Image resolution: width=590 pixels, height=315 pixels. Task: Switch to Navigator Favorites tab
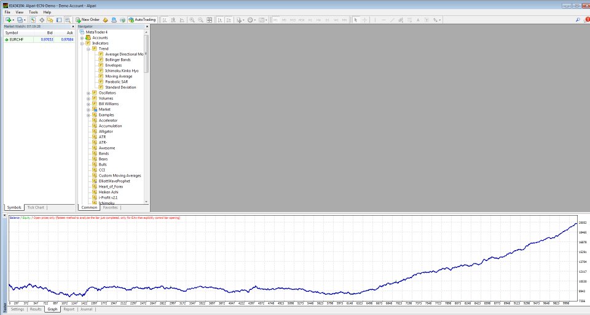click(x=110, y=207)
